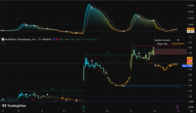Click the red session indicator icon
This screenshot has height=113, width=196.
click(x=57, y=39)
